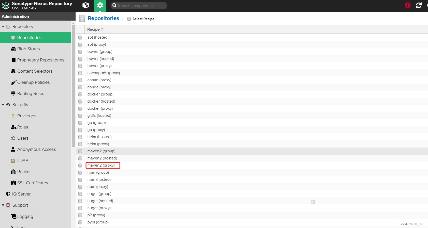428x228 pixels.
Task: Click the Blob Stores icon in the sidebar
Action: 13,49
